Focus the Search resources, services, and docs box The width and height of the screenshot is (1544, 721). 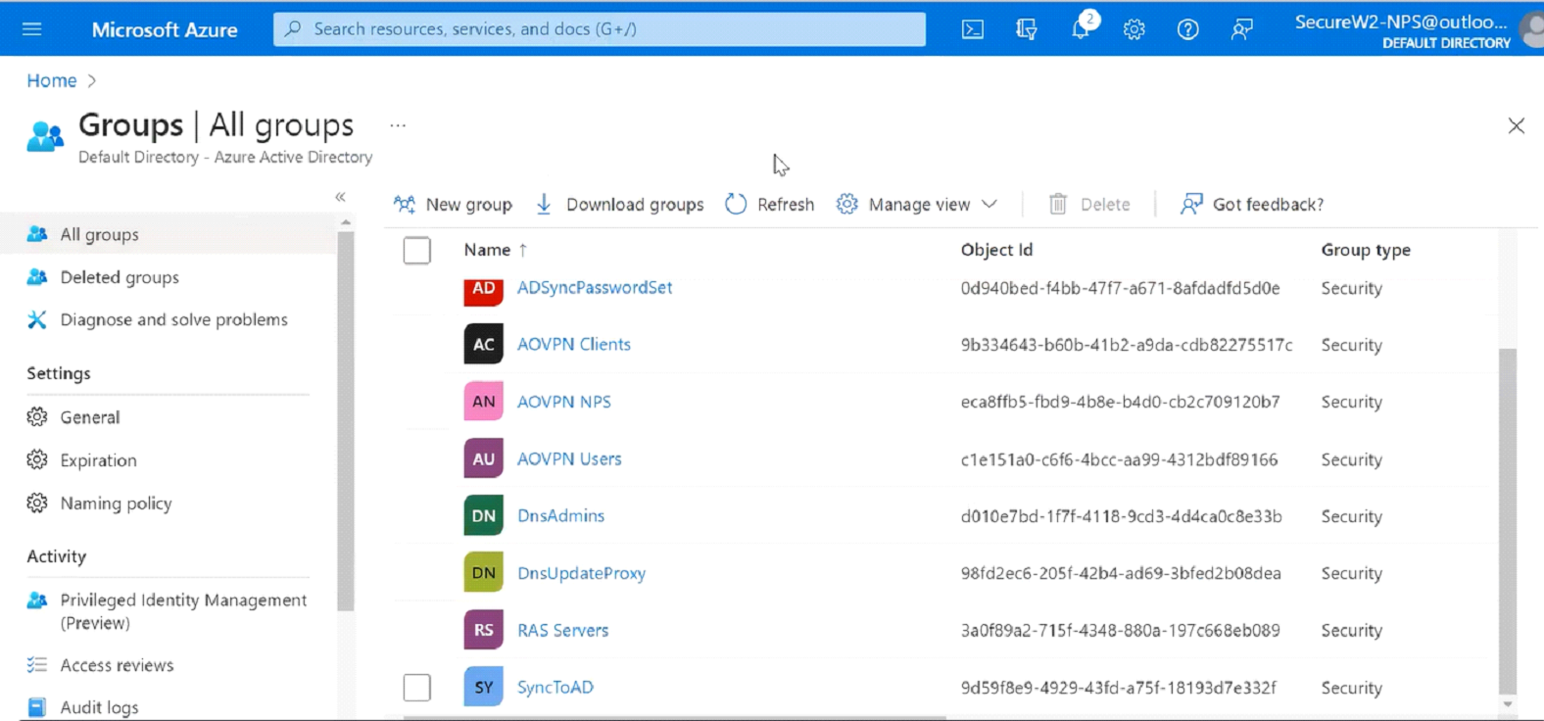pyautogui.click(x=600, y=28)
